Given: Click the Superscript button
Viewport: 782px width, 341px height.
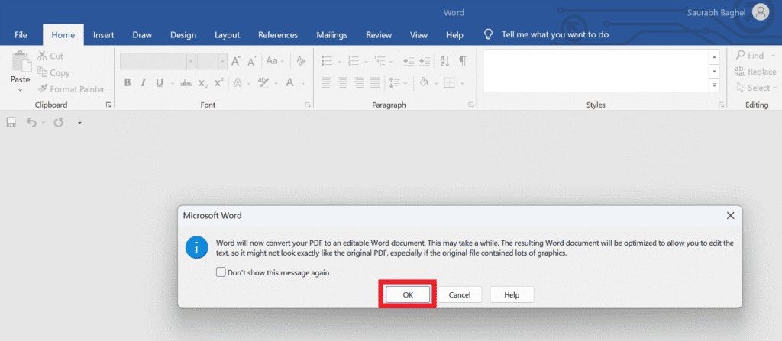Looking at the screenshot, I should pos(219,82).
